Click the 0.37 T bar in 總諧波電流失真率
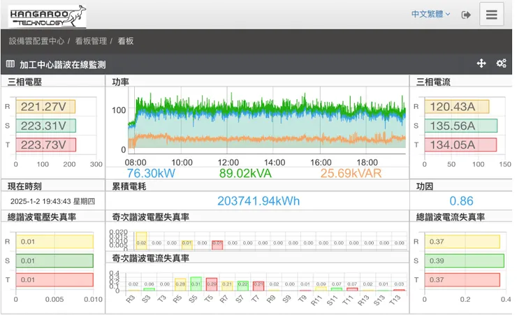 tap(463, 280)
